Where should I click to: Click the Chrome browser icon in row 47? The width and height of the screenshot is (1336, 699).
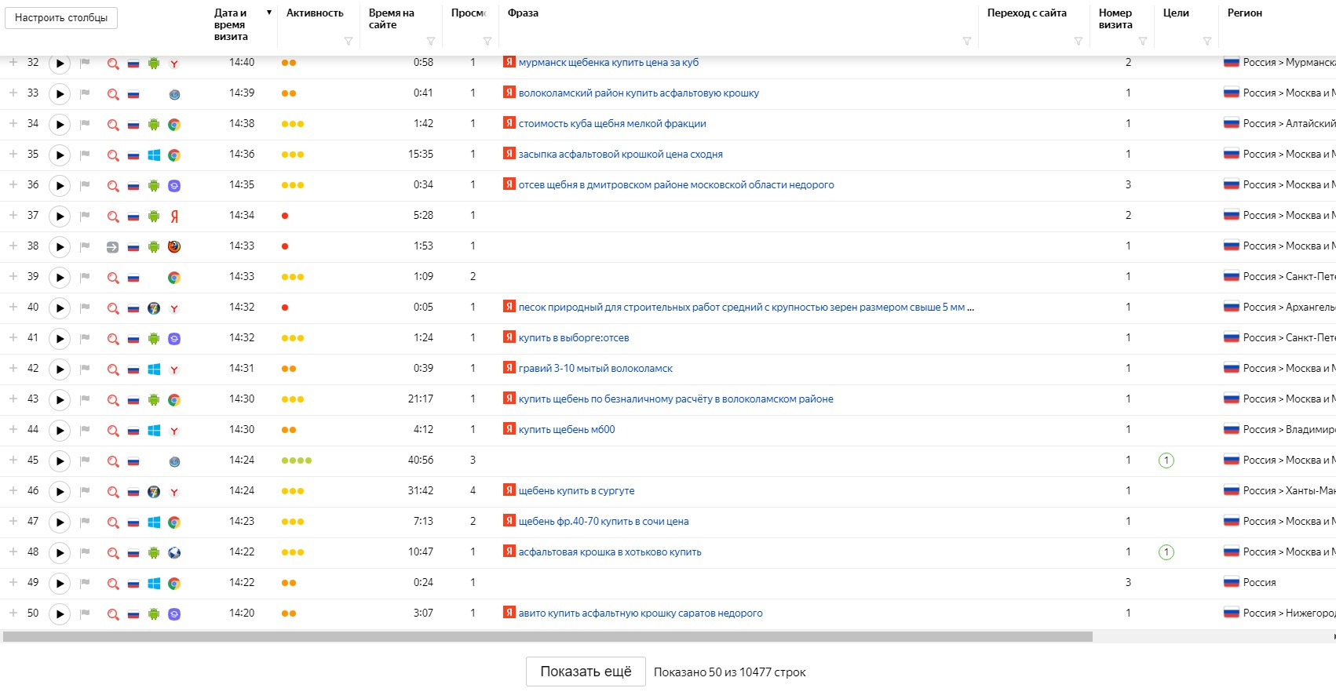tap(174, 522)
